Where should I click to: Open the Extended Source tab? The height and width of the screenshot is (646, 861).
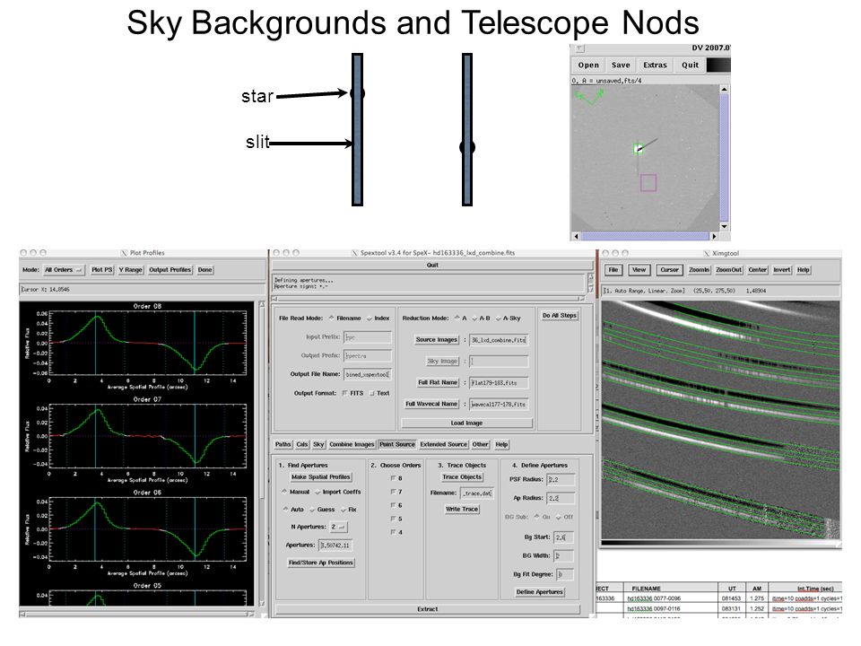point(444,444)
